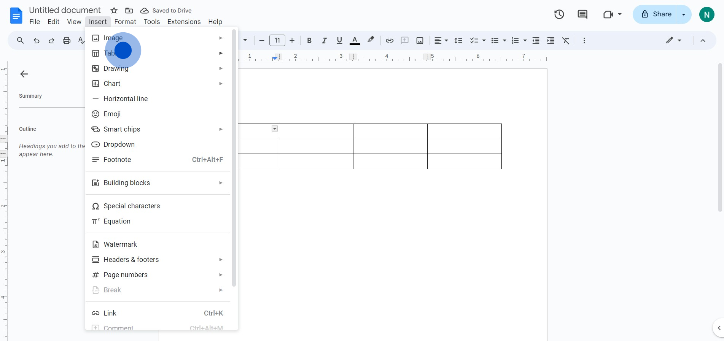Open the Share options dropdown arrow
Screen dimensions: 724x341
click(684, 14)
